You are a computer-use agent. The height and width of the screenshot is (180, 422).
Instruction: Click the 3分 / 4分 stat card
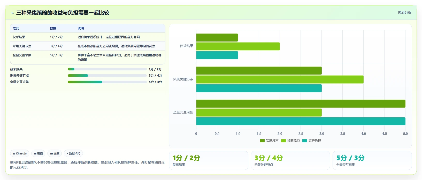pyautogui.click(x=290, y=160)
